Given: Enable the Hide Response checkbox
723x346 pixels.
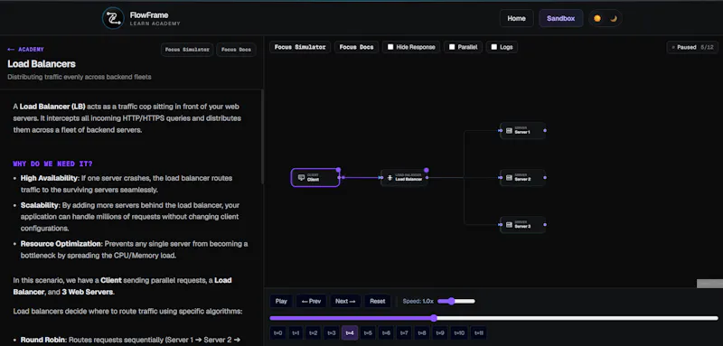Looking at the screenshot, I should [x=390, y=47].
